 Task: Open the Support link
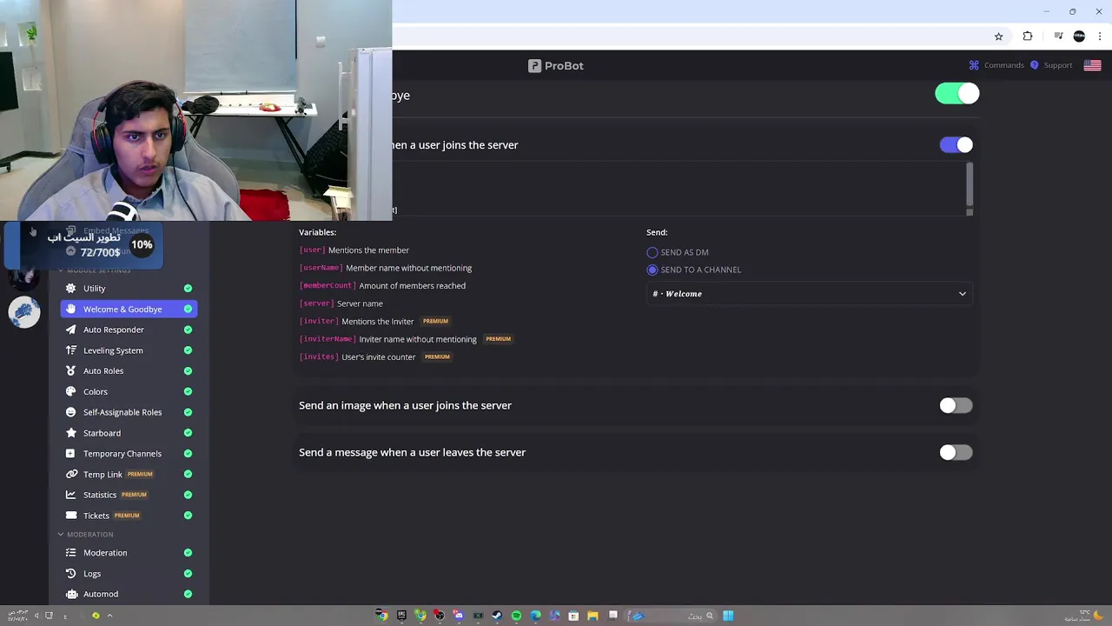1051,65
